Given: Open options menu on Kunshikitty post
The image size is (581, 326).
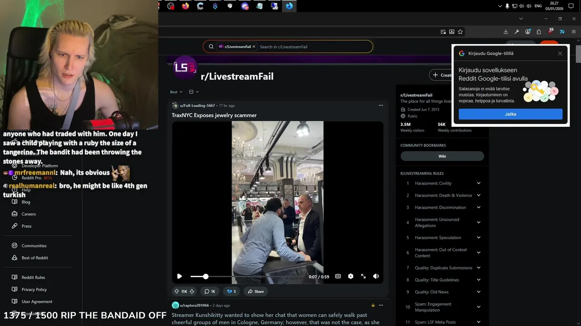Looking at the screenshot, I should (x=381, y=305).
